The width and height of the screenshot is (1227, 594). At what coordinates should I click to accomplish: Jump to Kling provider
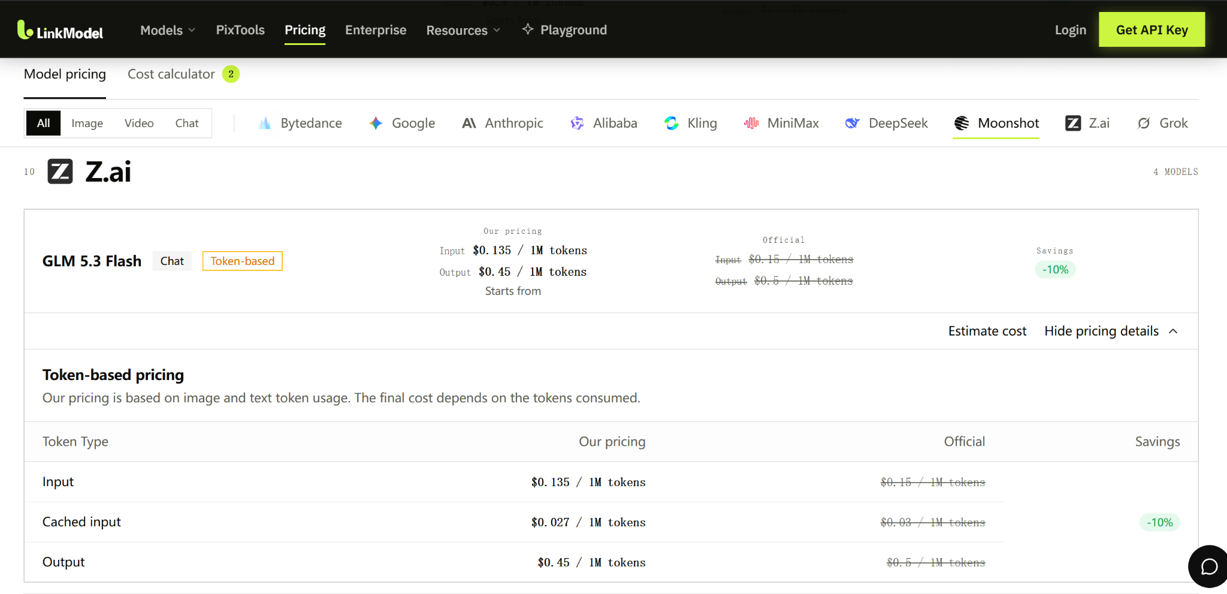click(x=691, y=123)
